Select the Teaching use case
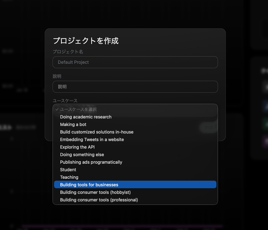The image size is (268, 230). [x=69, y=177]
